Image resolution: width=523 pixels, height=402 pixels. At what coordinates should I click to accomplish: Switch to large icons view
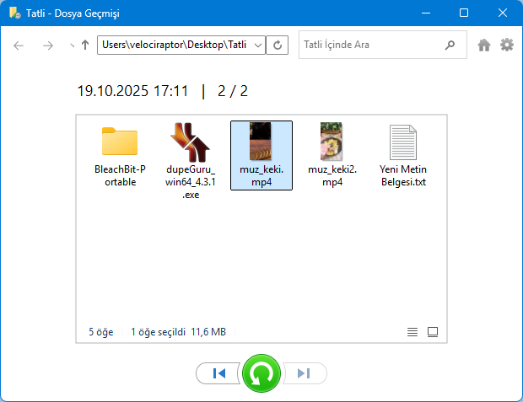(433, 332)
